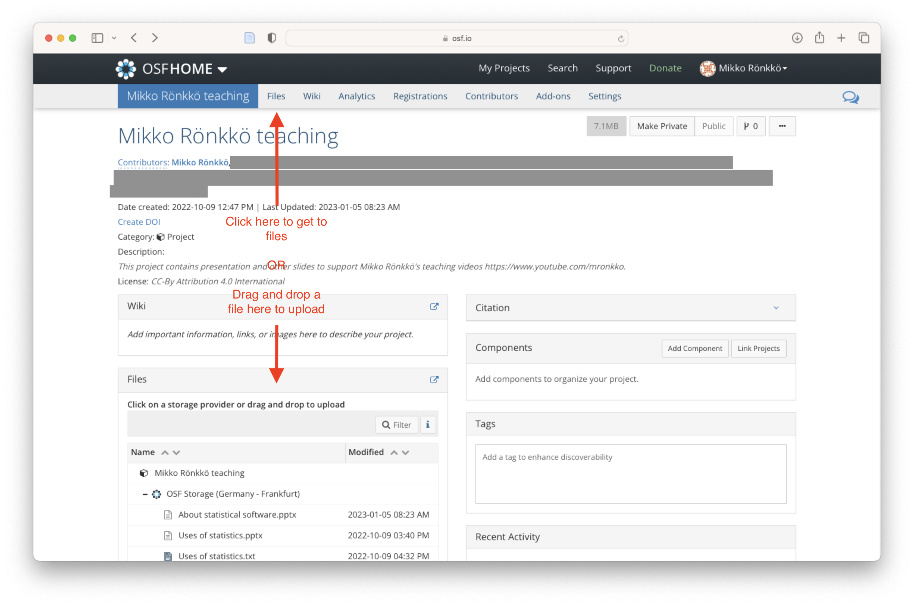Click the Public visibility button
The image size is (914, 605).
click(x=714, y=126)
